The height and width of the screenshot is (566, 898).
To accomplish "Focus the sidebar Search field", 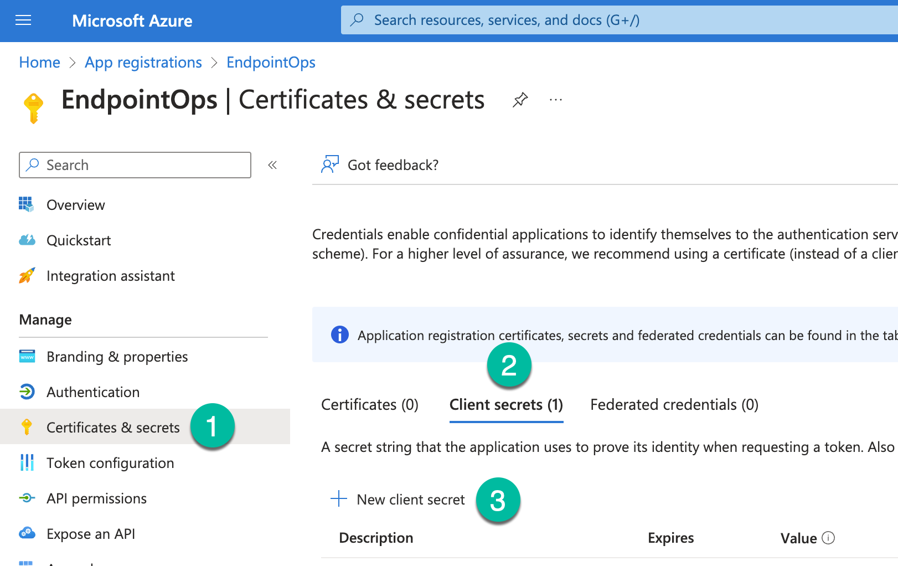I will [x=135, y=165].
